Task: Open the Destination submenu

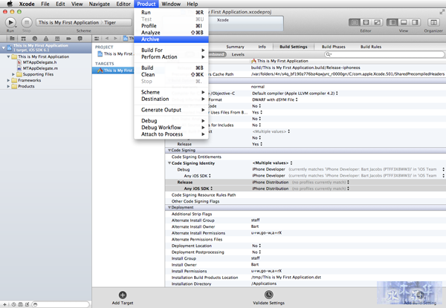Action: click(171, 99)
